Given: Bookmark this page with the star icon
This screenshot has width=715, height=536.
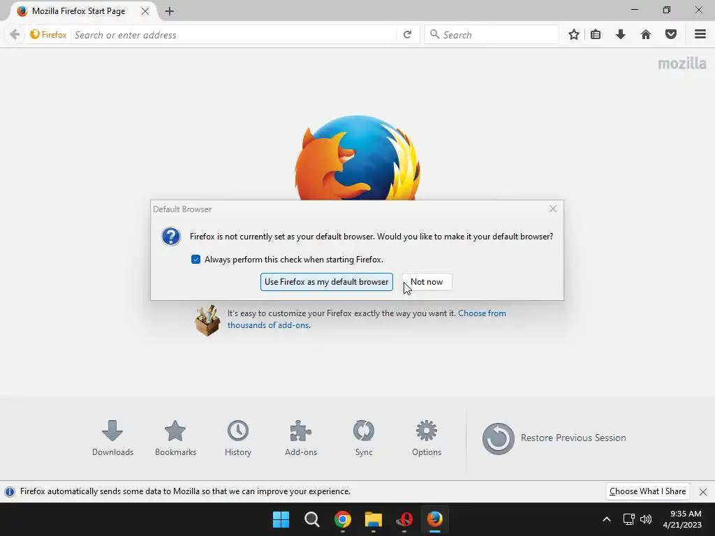Looking at the screenshot, I should 574,35.
